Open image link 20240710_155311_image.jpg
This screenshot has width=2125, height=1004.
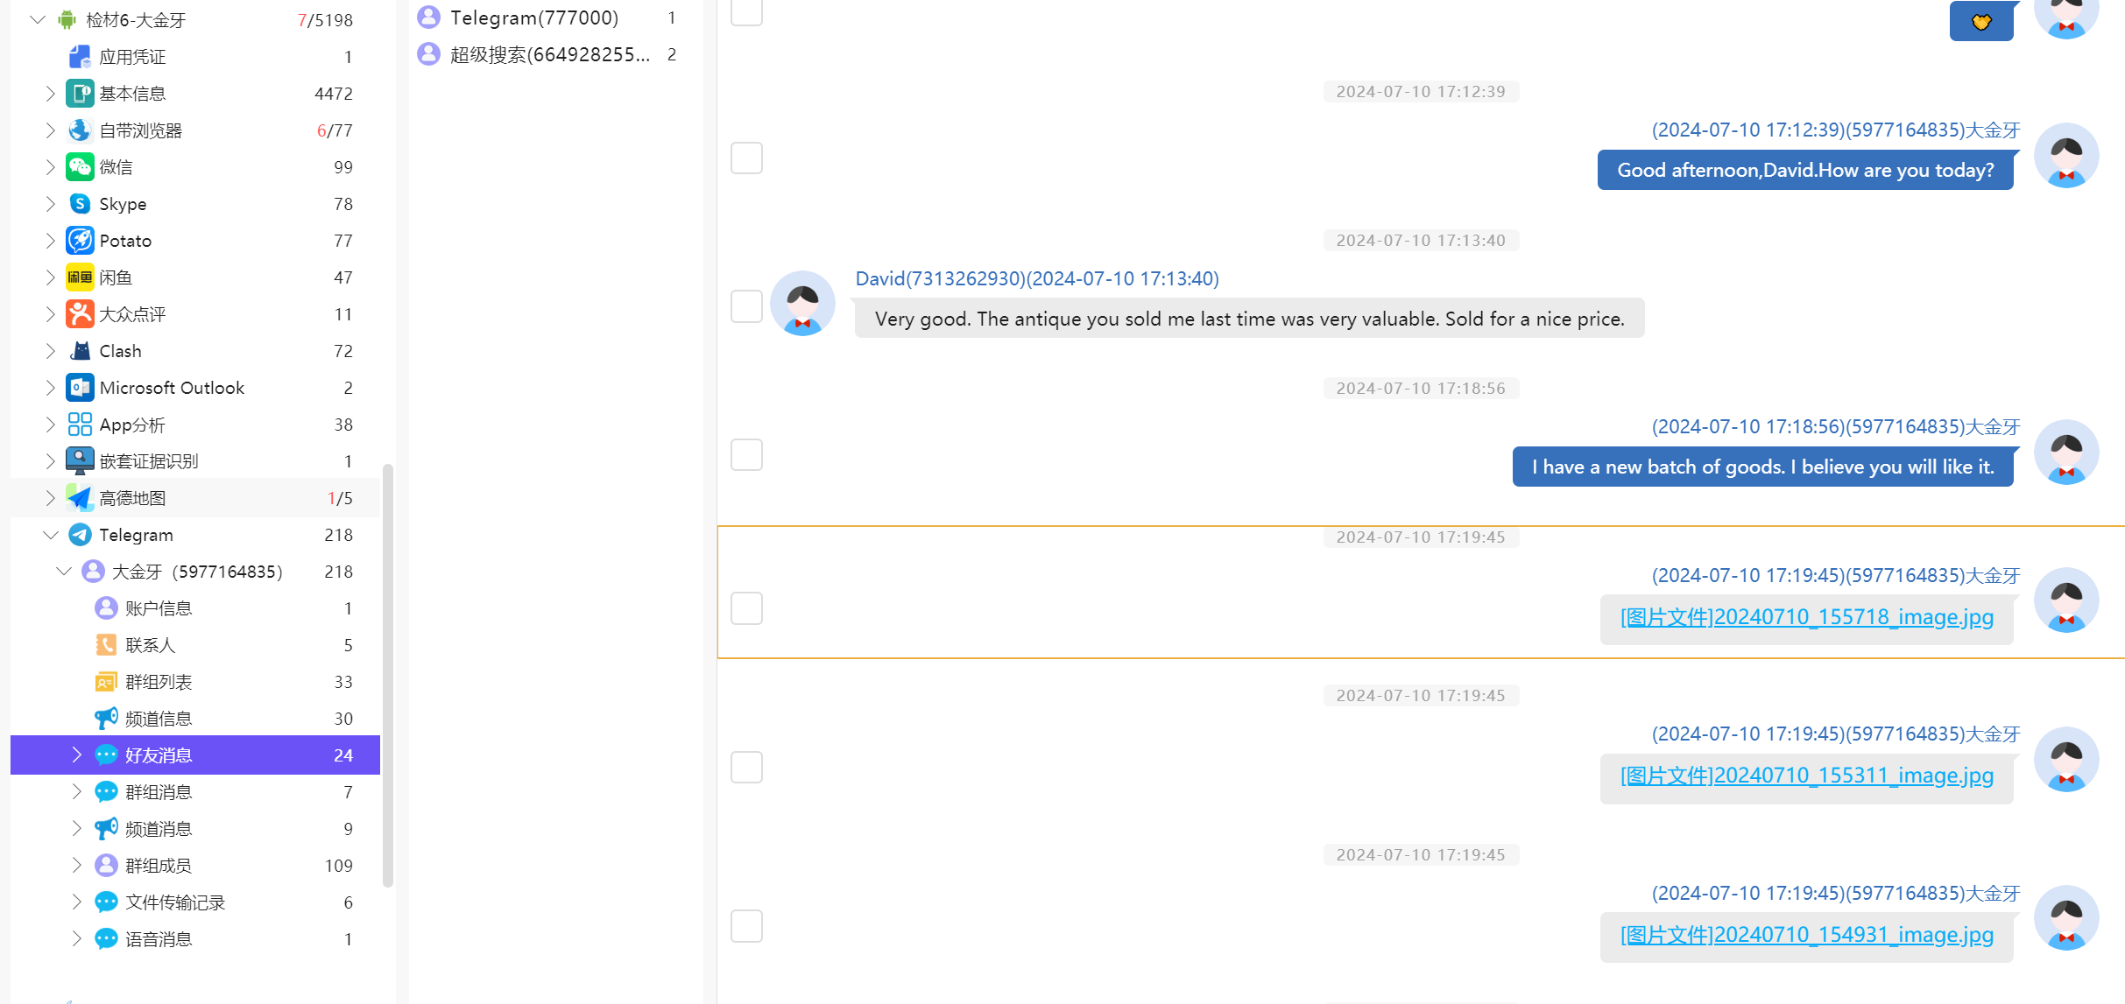coord(1806,776)
